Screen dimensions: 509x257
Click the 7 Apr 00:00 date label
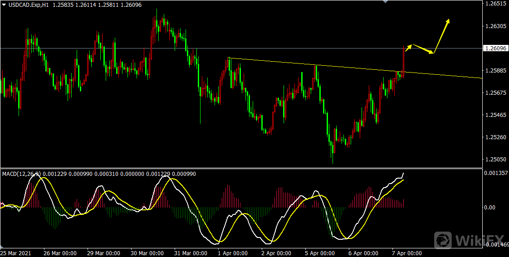click(407, 253)
